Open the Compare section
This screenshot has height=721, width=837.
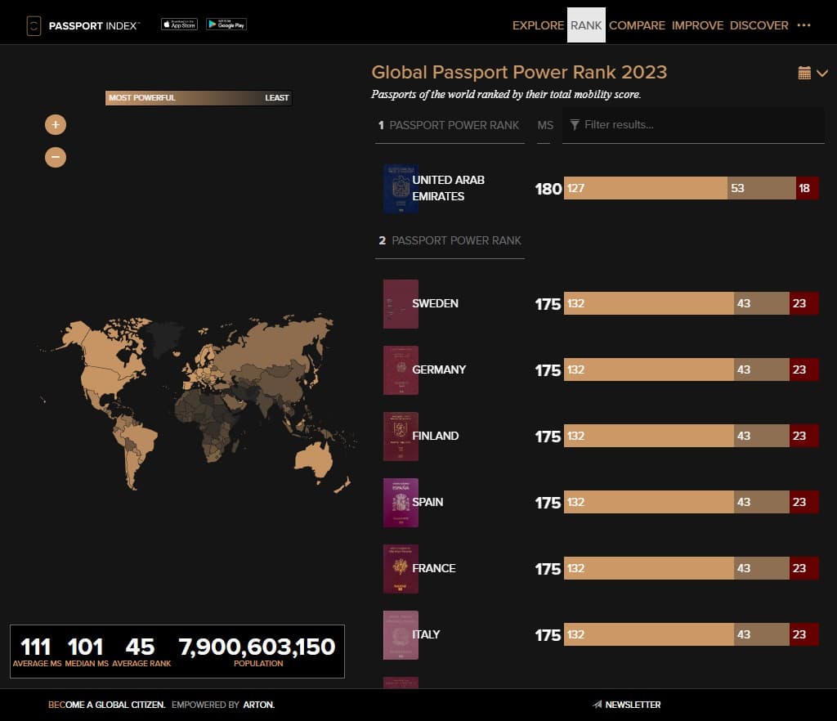coord(637,25)
